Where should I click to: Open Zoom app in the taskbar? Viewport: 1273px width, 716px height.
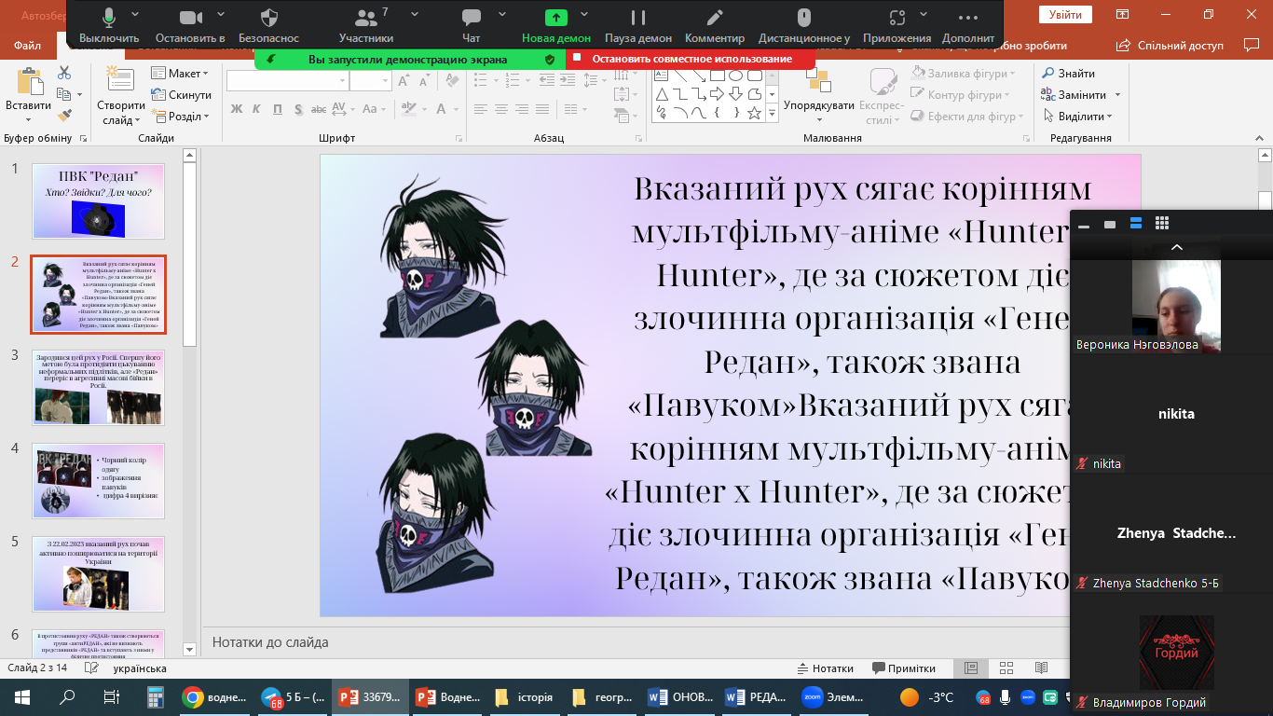point(831,697)
